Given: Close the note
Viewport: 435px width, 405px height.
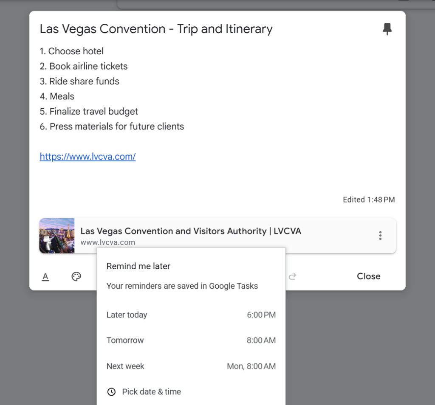Looking at the screenshot, I should tap(368, 276).
